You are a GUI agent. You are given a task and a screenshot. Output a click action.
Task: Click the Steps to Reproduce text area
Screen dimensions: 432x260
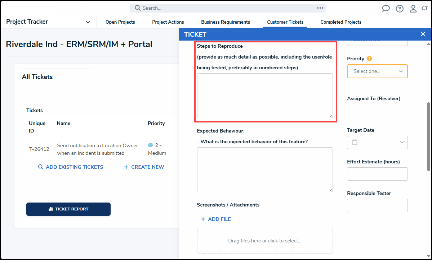[x=265, y=96]
